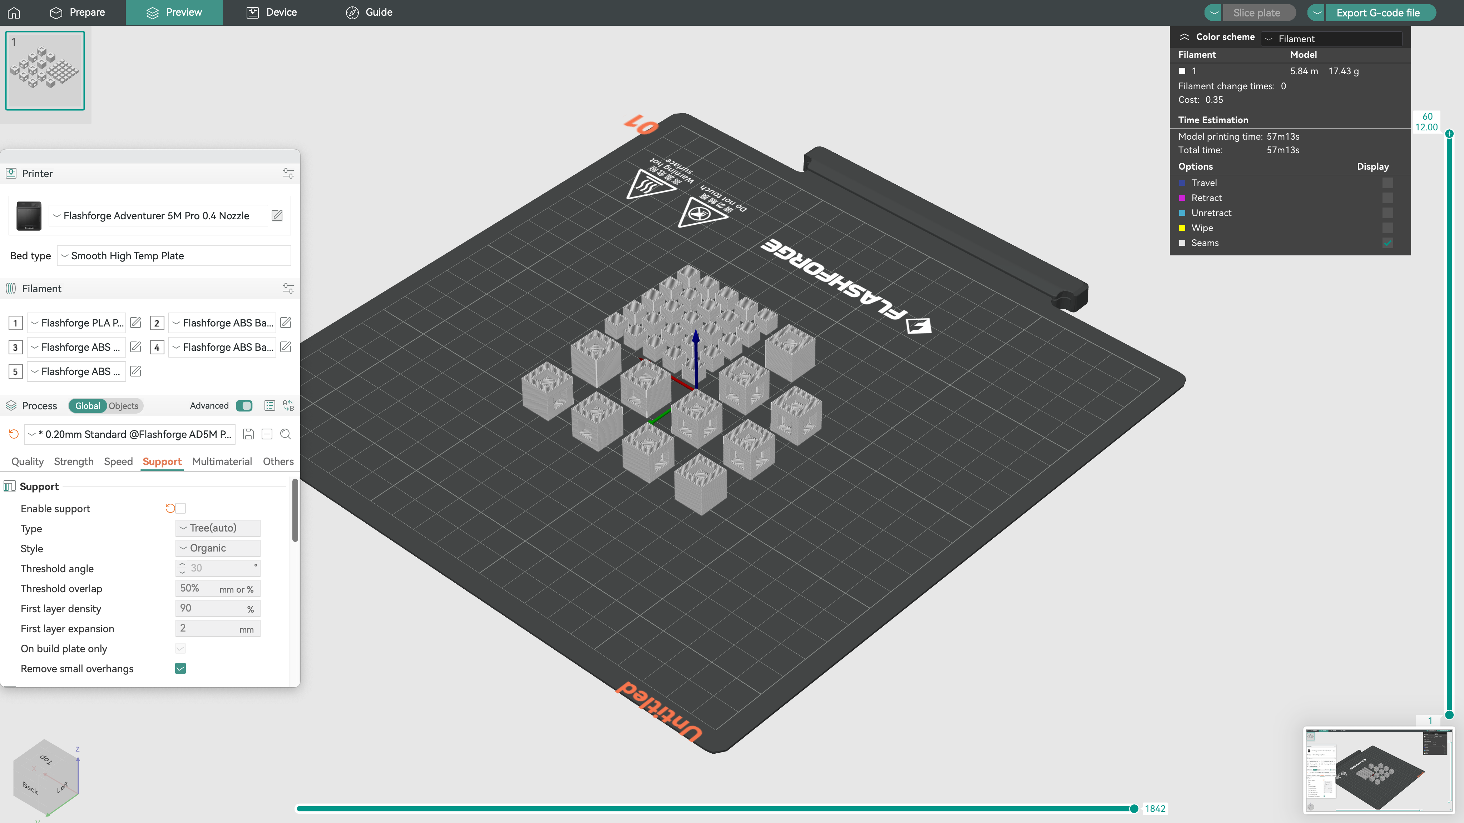
Task: Open the Guide tab
Action: pos(370,13)
